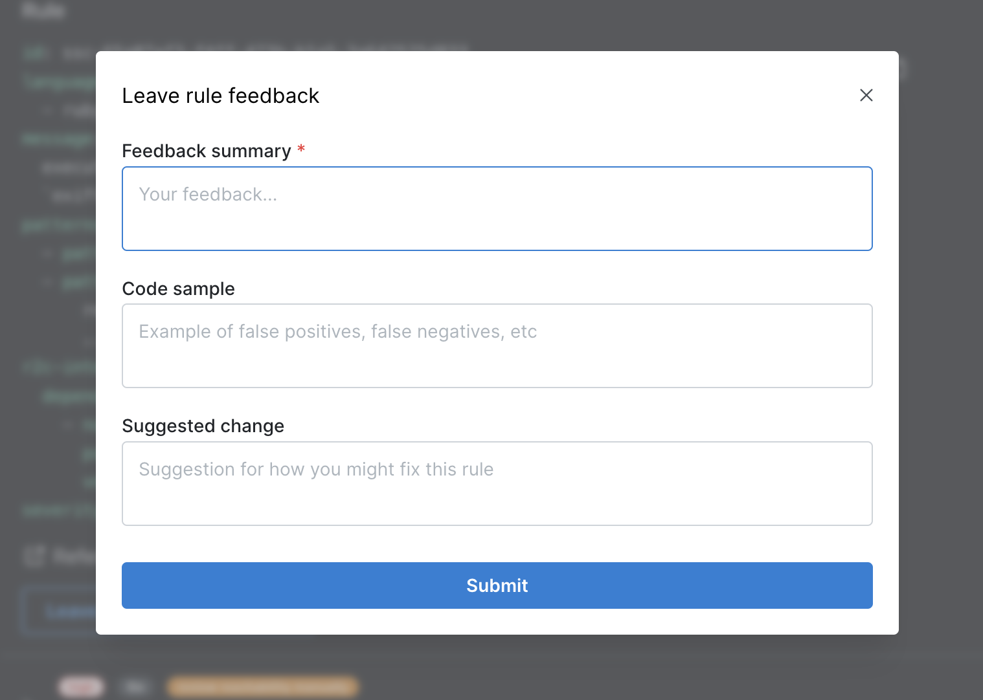Click the 'Leave rule feedback' dialog title
This screenshot has width=983, height=700.
coord(220,95)
